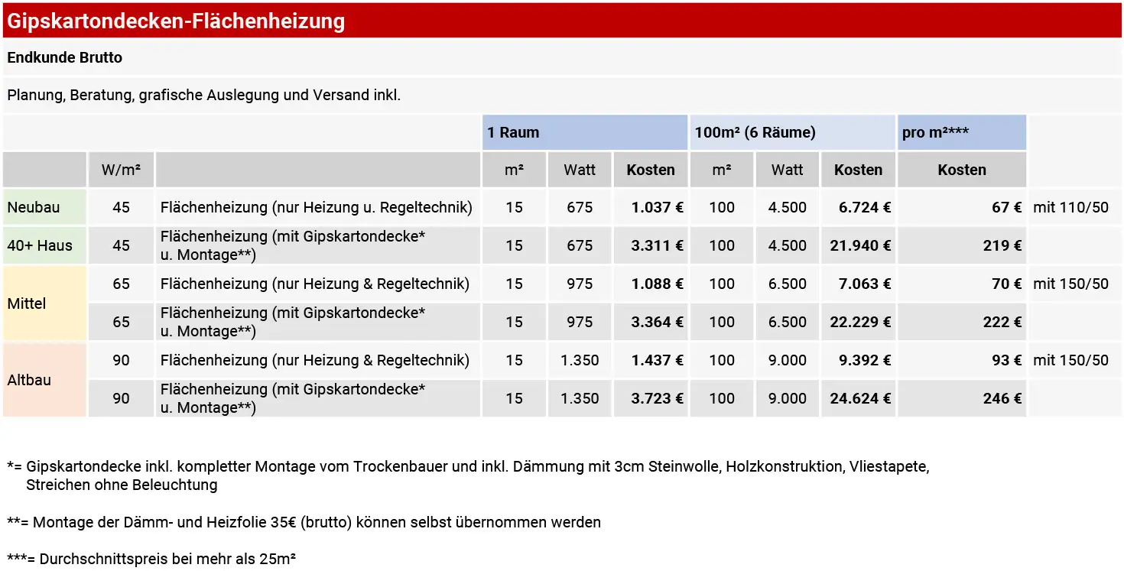The image size is (1124, 571).
Task: Select the cost value "3.723 €"
Action: click(658, 398)
